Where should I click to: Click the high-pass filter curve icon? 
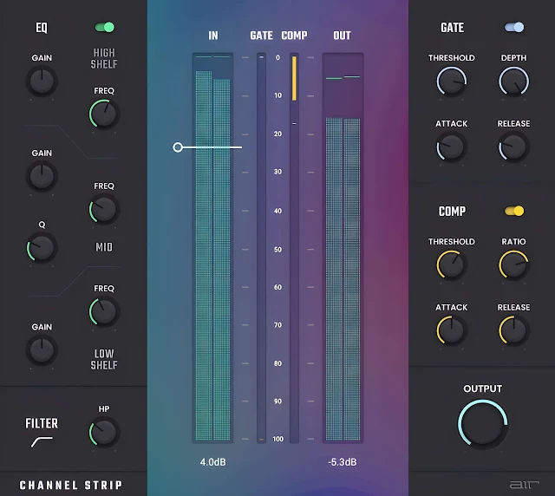[x=42, y=442]
